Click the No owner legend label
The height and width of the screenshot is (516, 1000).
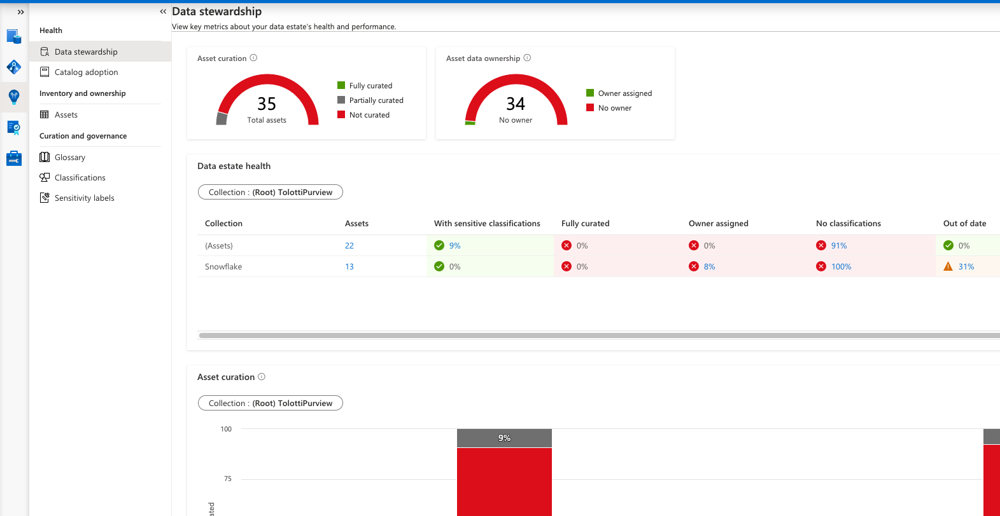(615, 108)
